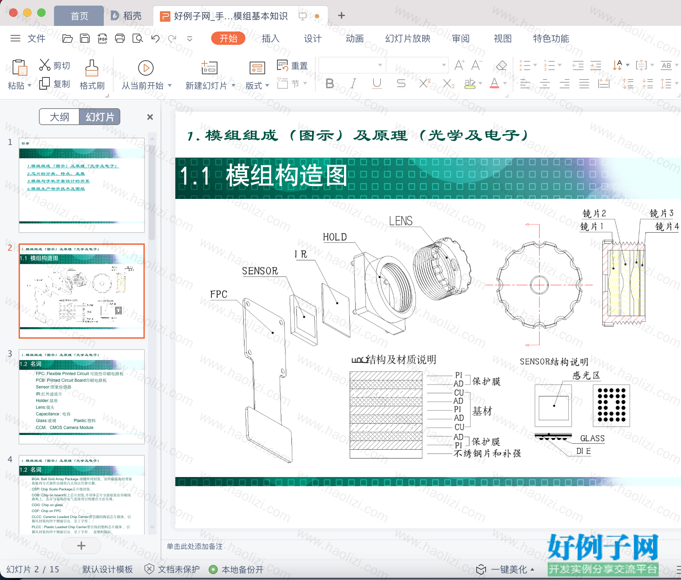This screenshot has height=580, width=681.
Task: Close the slide thumbnail panel
Action: tap(150, 117)
